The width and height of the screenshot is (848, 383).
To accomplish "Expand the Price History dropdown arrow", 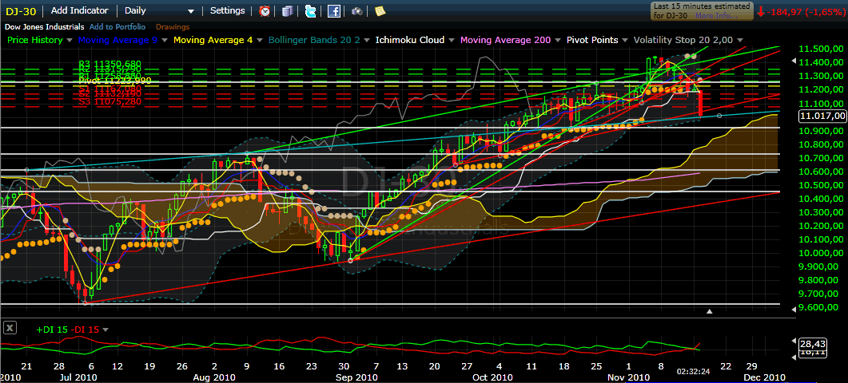I will pos(70,41).
